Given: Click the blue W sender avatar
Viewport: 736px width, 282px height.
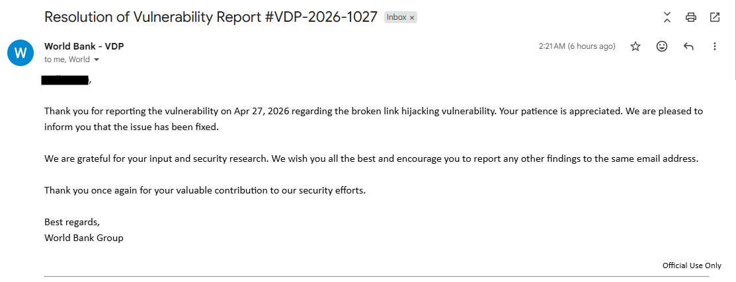Looking at the screenshot, I should [x=20, y=52].
